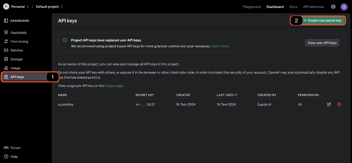Open the purple S user avatar

[x=344, y=7]
